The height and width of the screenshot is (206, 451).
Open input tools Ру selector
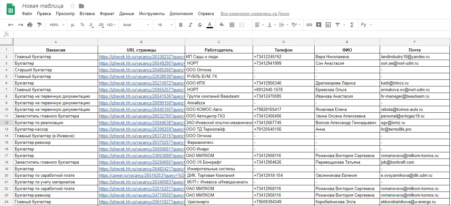point(366,25)
